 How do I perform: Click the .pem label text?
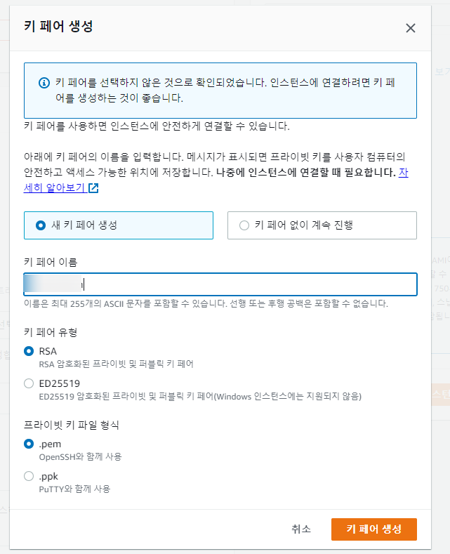pyautogui.click(x=50, y=444)
